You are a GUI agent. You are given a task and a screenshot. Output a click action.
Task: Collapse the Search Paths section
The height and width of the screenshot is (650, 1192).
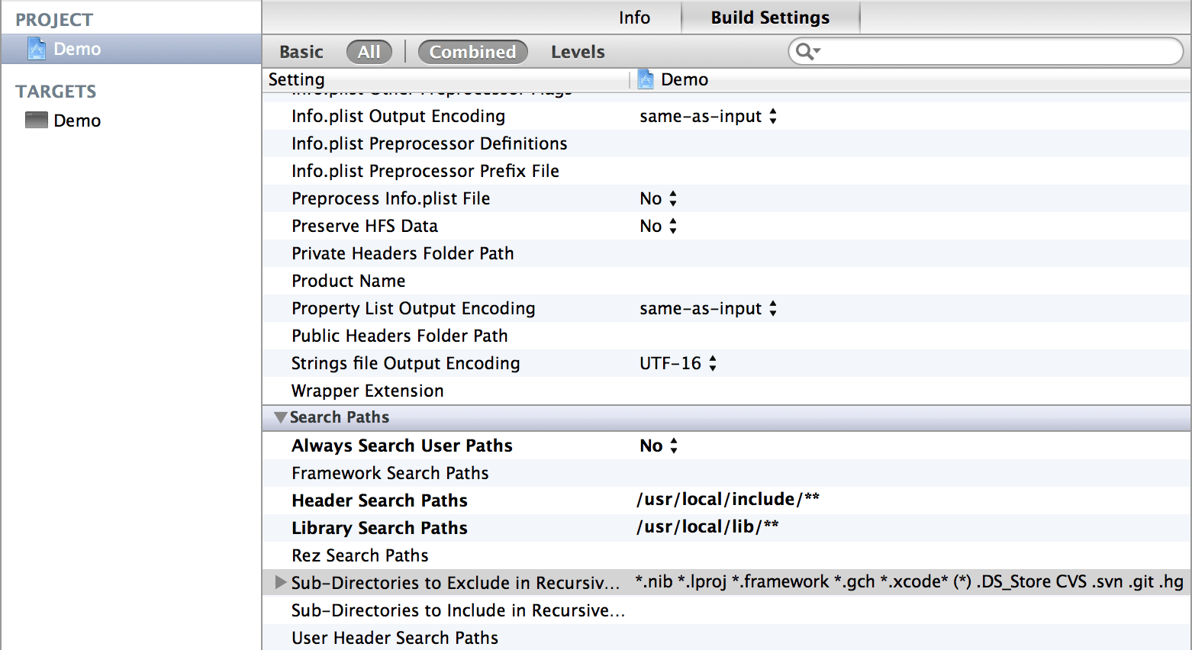280,417
